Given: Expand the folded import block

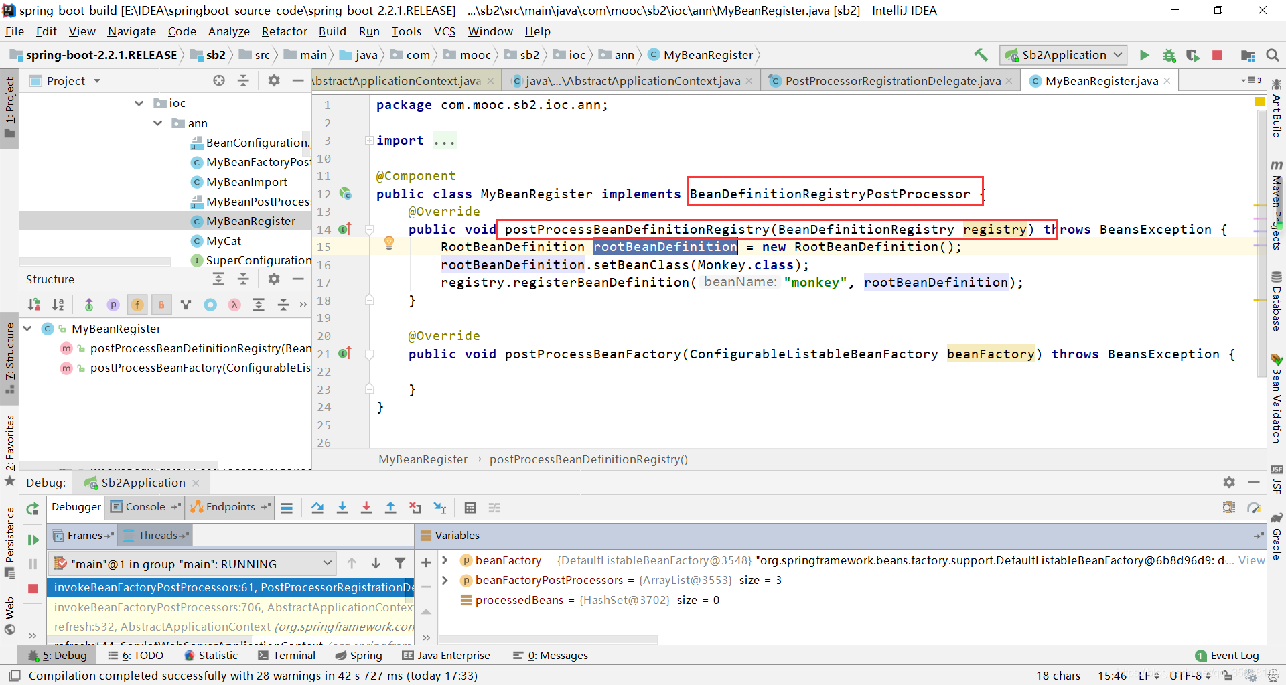Looking at the screenshot, I should pyautogui.click(x=368, y=140).
